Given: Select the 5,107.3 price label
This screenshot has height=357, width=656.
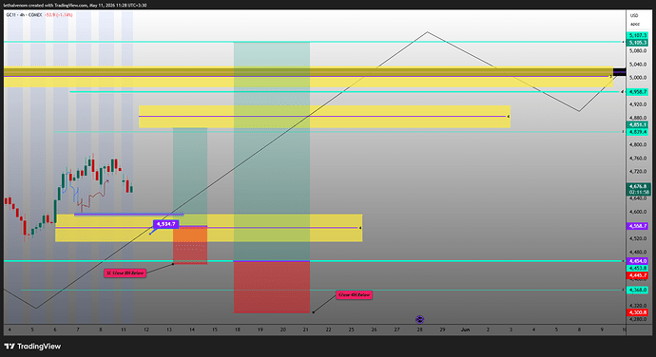Looking at the screenshot, I should [x=637, y=35].
